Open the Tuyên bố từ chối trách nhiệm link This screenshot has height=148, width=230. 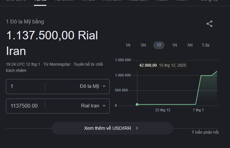(x=54, y=67)
